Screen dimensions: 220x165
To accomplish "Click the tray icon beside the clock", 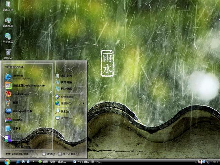I will (208, 162).
